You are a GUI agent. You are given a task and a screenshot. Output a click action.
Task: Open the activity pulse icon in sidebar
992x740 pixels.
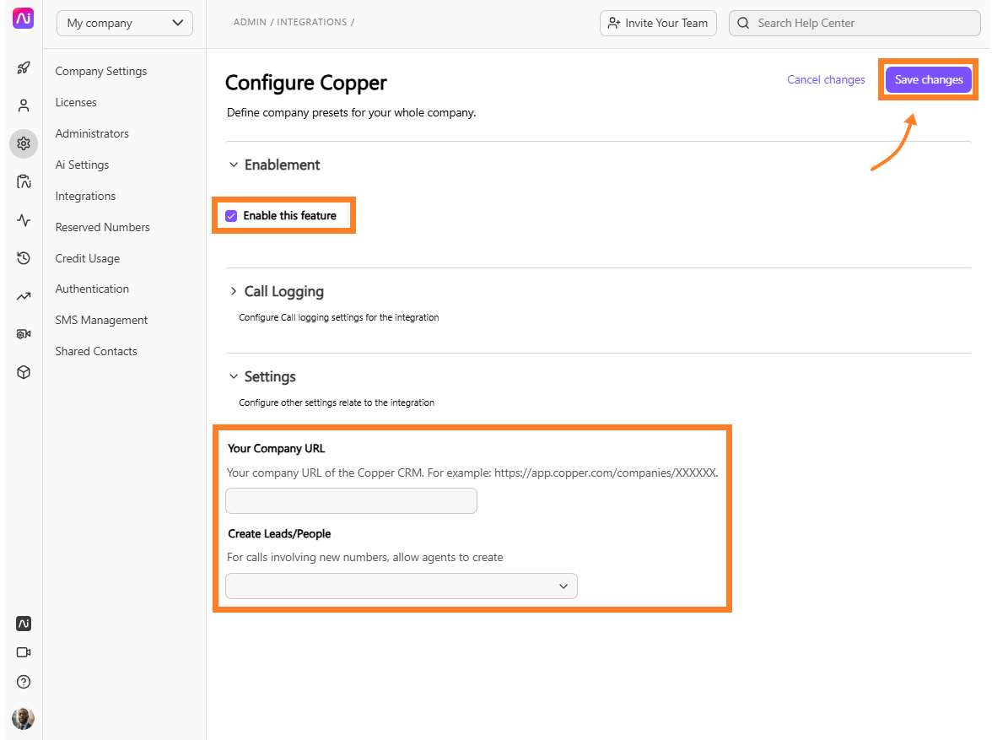click(24, 220)
